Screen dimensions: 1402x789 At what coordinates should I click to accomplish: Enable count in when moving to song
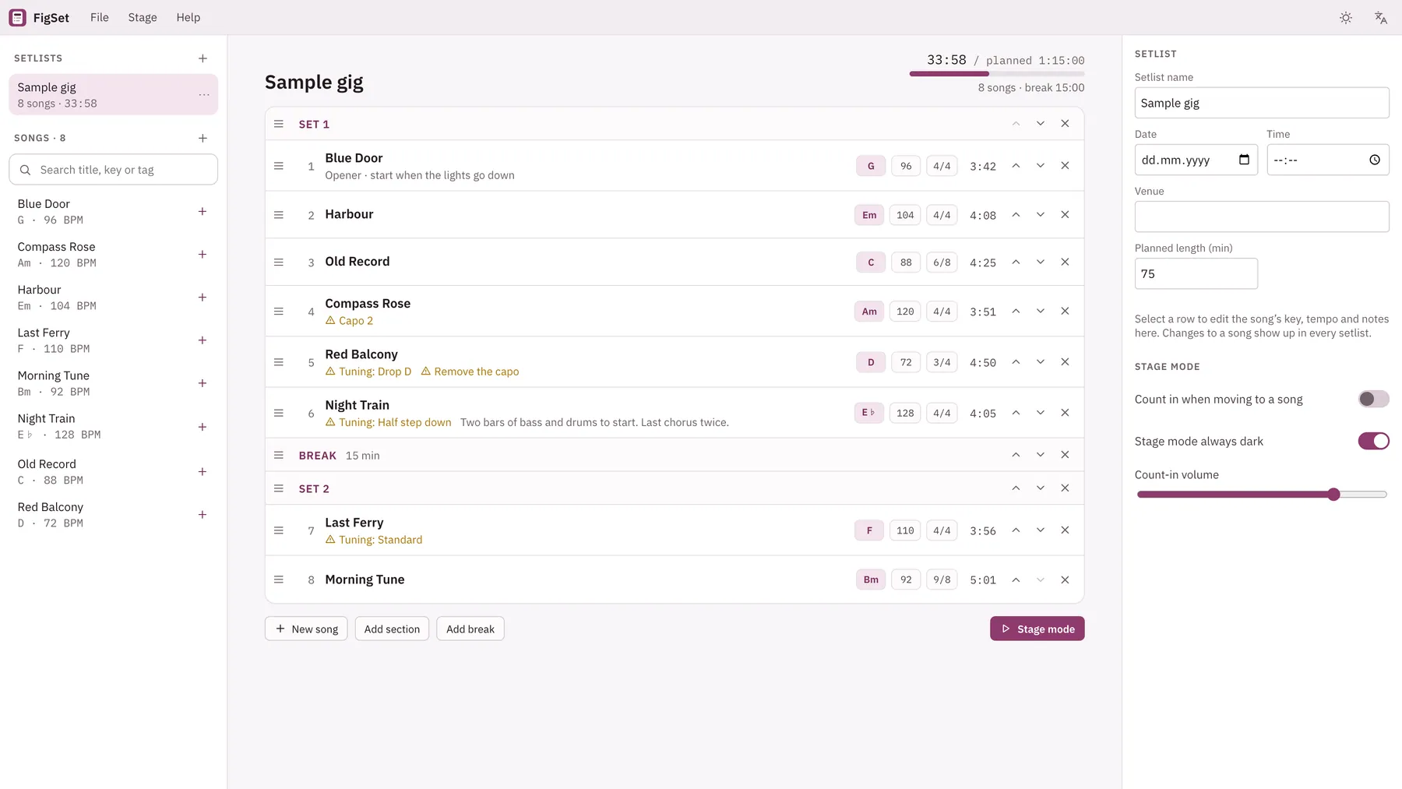1374,399
